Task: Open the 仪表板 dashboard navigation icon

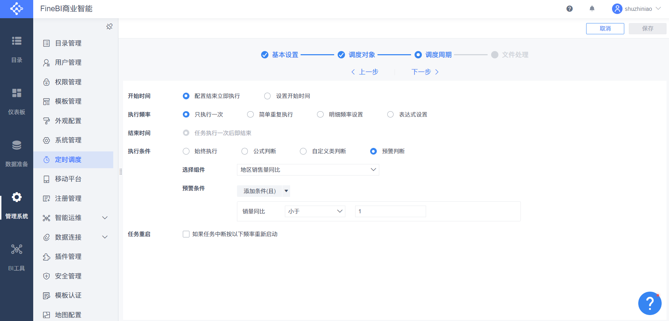Action: 16,93
